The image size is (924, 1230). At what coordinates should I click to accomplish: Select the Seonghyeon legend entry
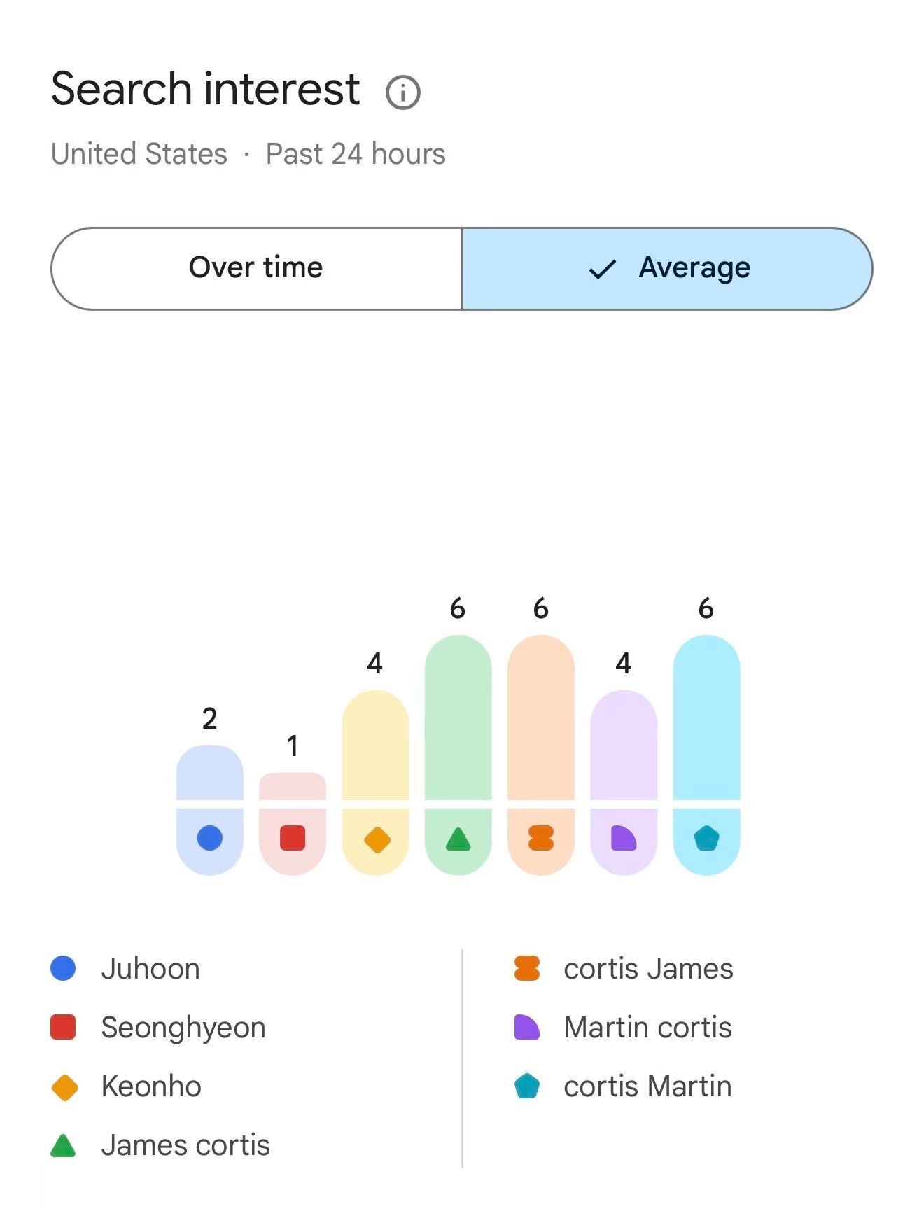pyautogui.click(x=158, y=1028)
